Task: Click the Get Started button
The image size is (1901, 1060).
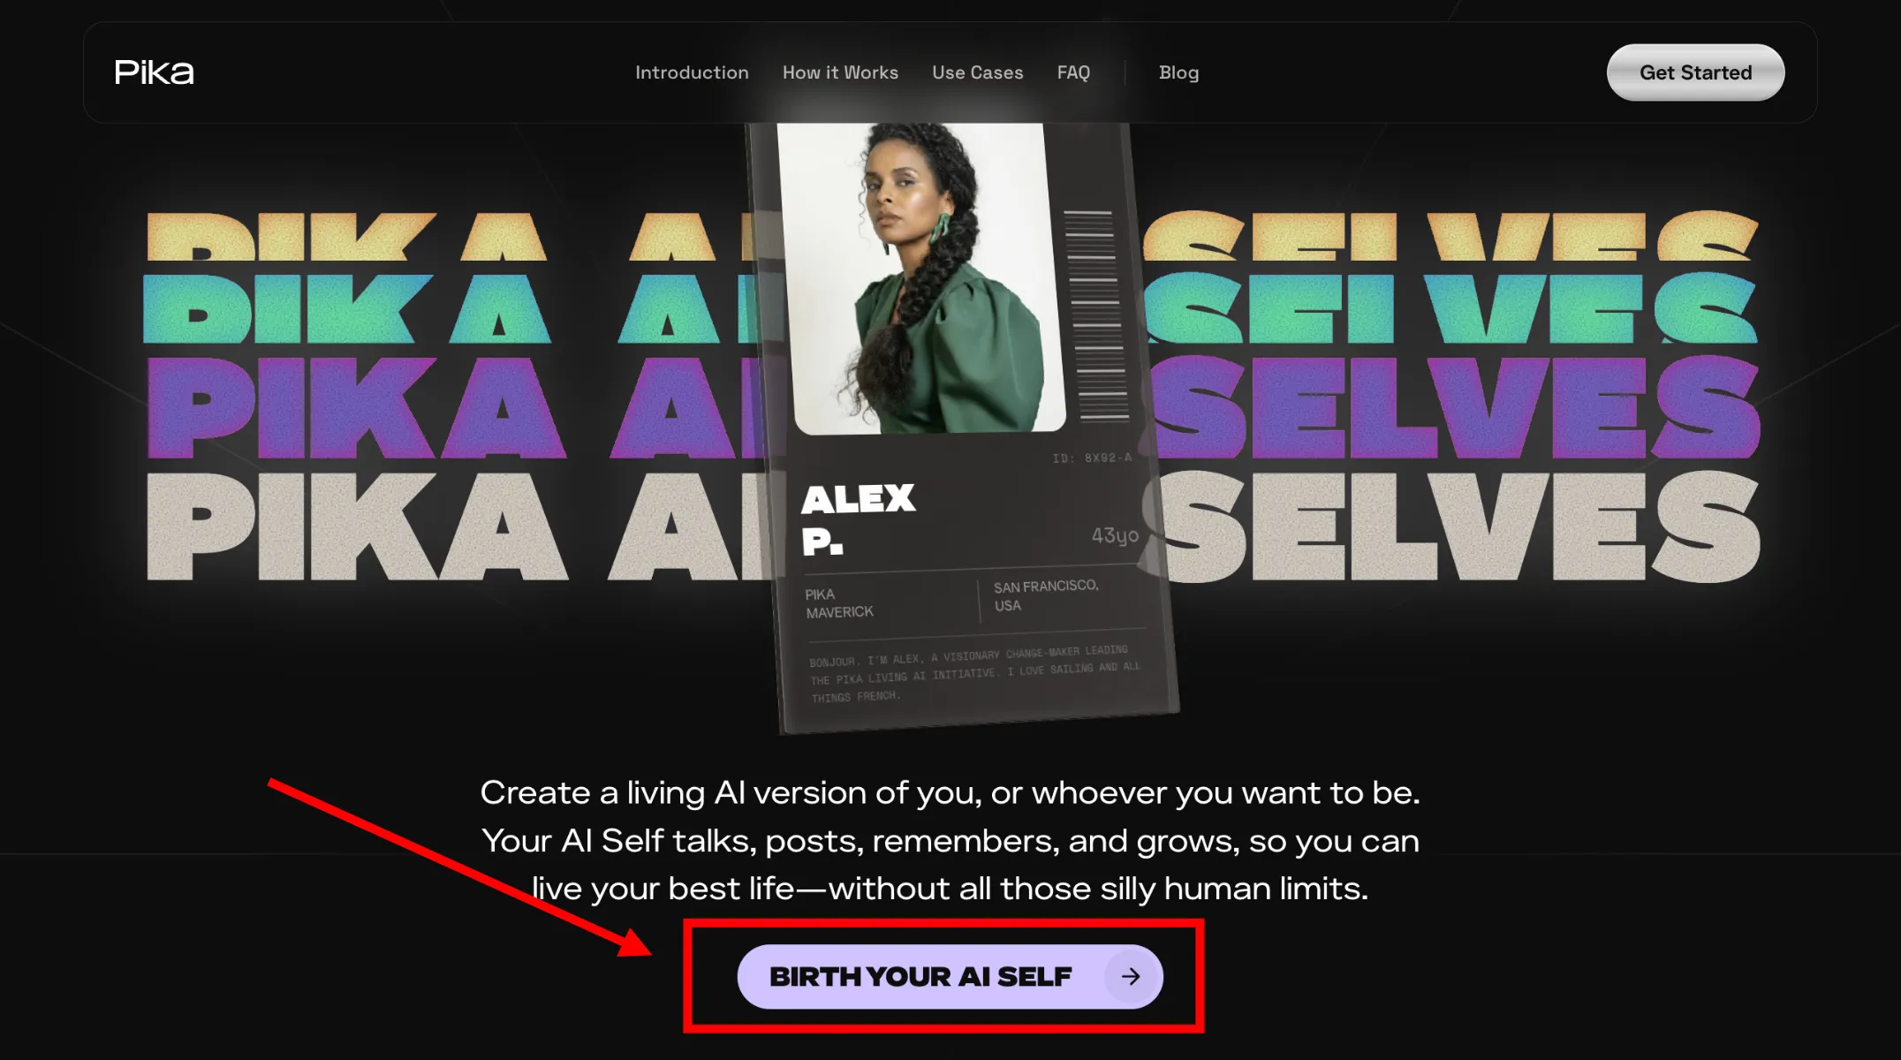Action: pos(1695,72)
